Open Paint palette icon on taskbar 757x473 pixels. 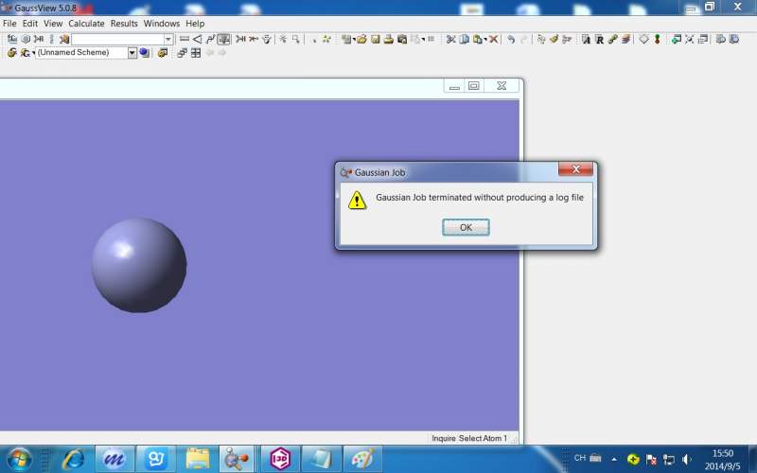tap(362, 459)
